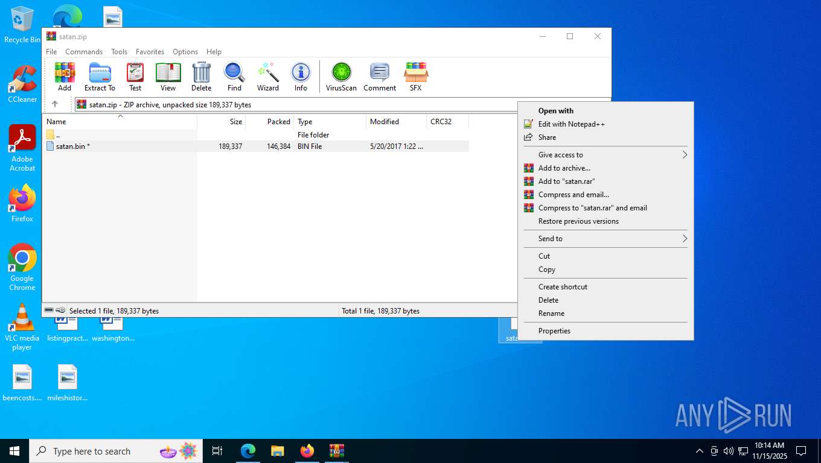
Task: Click the VirusScan bug icon
Action: pos(341,77)
